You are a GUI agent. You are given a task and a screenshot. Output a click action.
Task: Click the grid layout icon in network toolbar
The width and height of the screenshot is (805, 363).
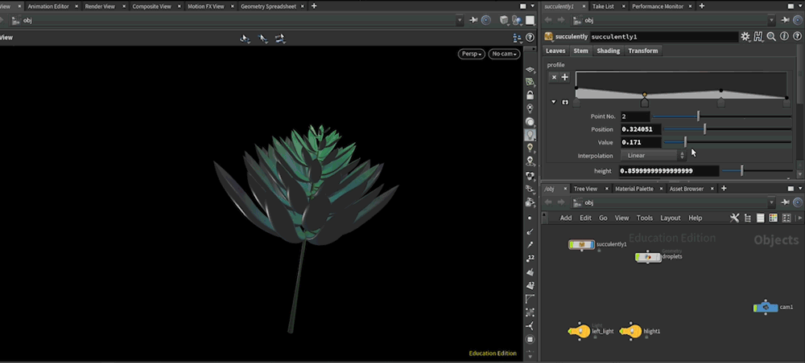point(786,218)
